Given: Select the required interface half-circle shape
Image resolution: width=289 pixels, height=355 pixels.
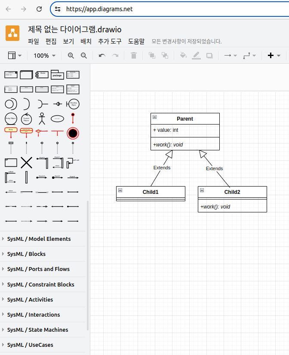Looking at the screenshot, I should [x=26, y=104].
